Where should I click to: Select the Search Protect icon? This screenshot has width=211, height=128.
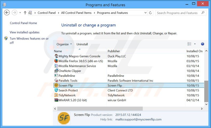[56, 90]
